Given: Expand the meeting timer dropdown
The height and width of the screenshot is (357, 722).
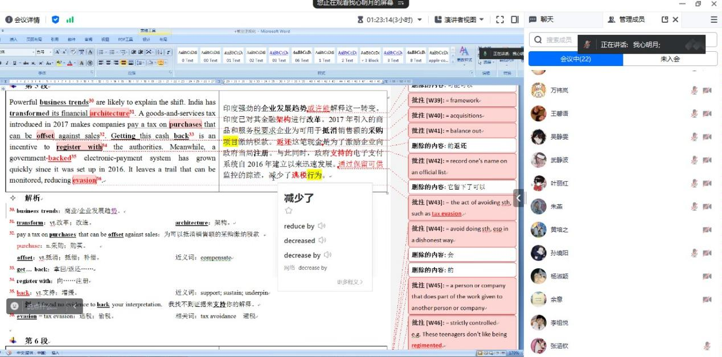Looking at the screenshot, I should [x=420, y=19].
